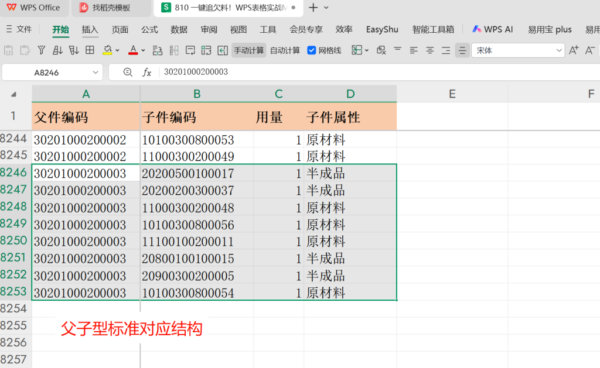Open the EasyShu ribbon tab
The image size is (600, 368).
(x=382, y=30)
